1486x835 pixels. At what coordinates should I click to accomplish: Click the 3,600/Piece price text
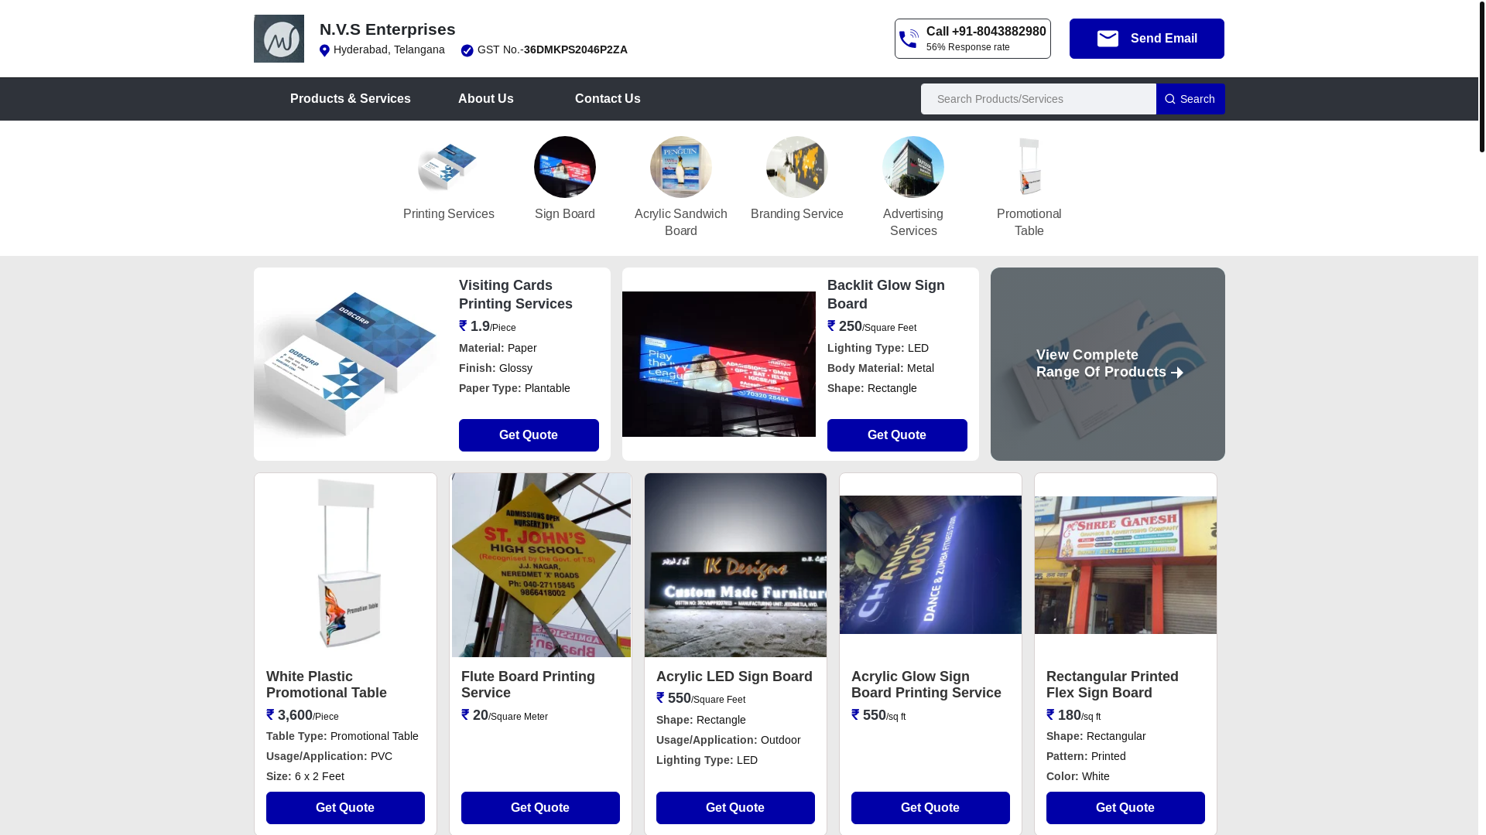[303, 715]
